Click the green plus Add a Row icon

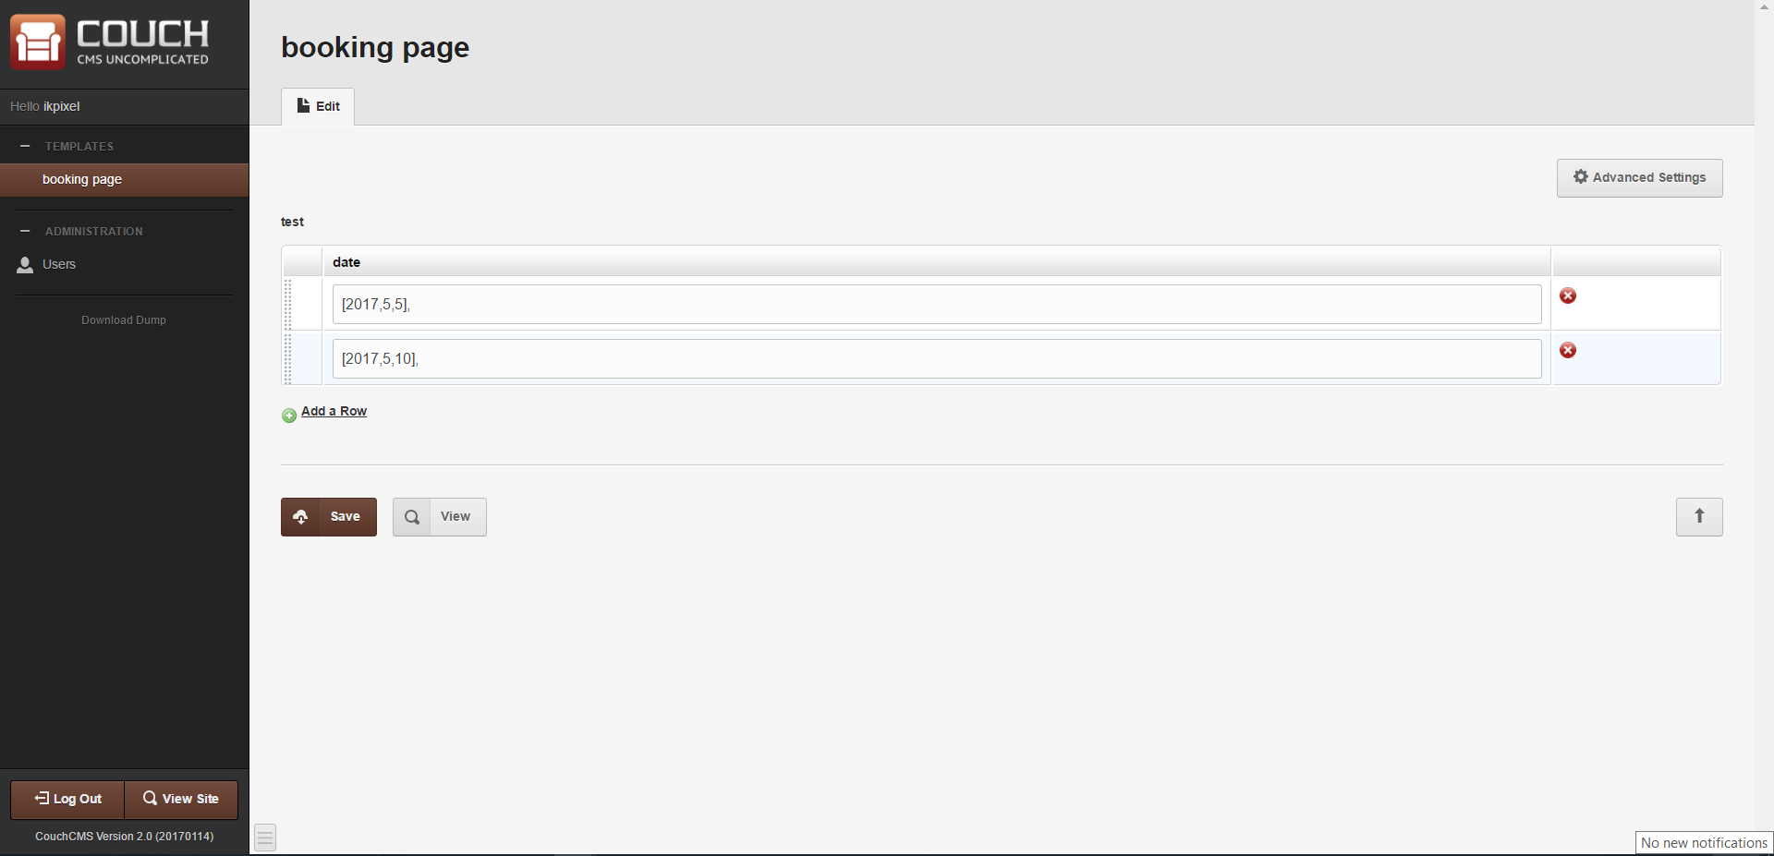tap(289, 415)
